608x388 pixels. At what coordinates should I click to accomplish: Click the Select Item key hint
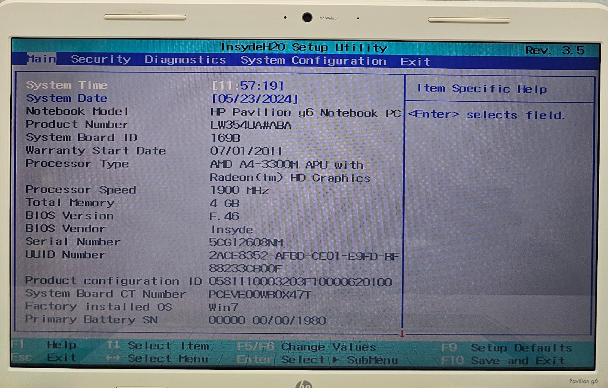point(158,346)
